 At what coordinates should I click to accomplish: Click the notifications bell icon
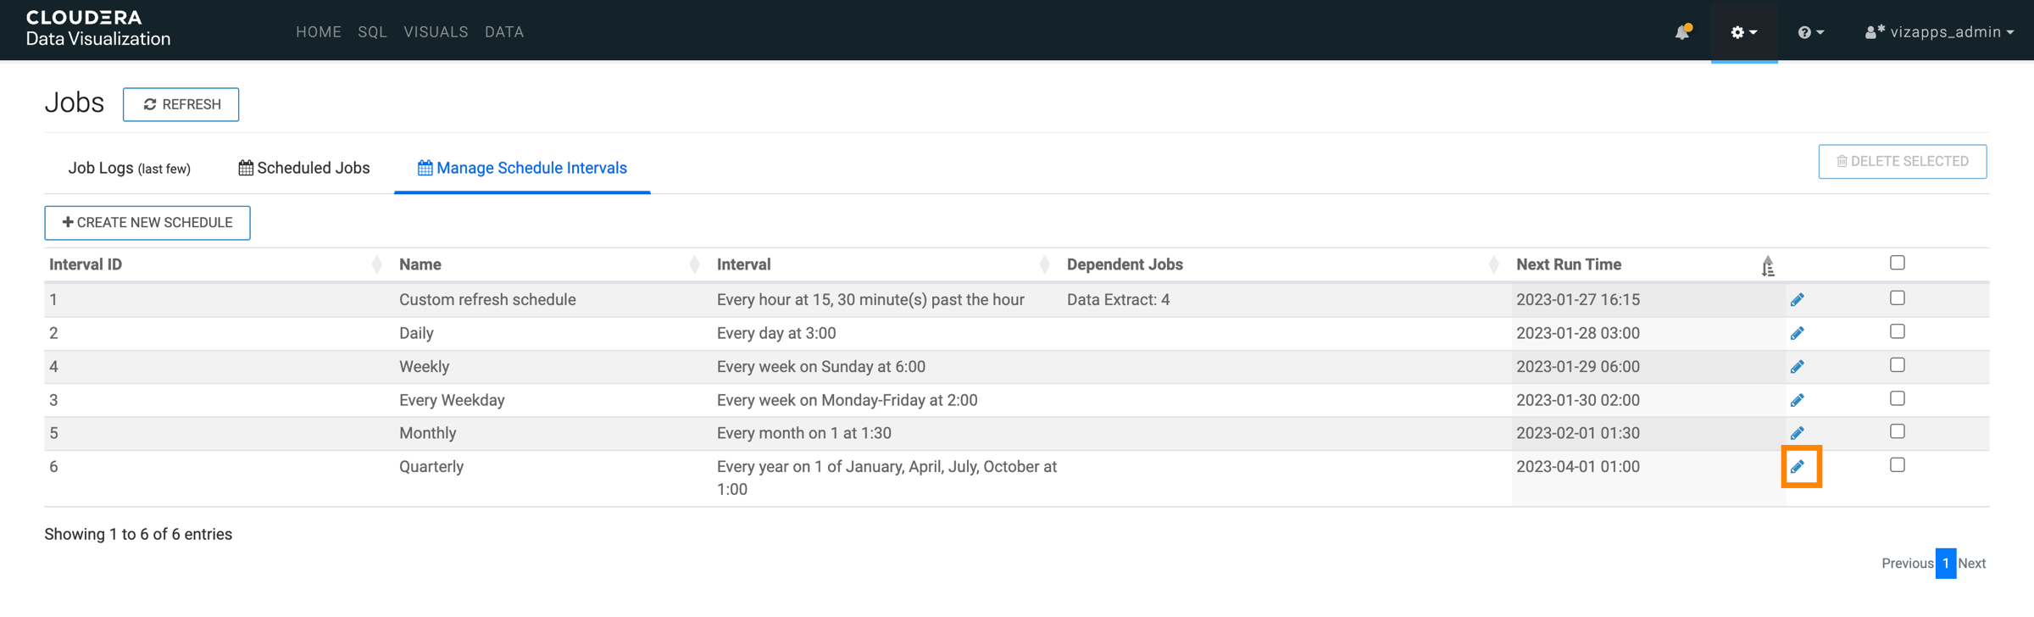[x=1682, y=32]
